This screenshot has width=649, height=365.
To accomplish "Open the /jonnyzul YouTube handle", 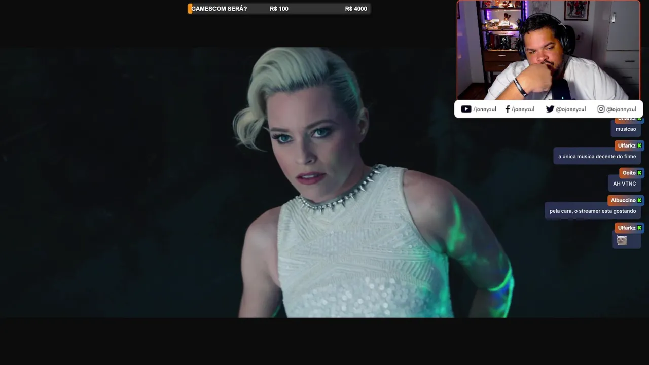I will click(485, 109).
